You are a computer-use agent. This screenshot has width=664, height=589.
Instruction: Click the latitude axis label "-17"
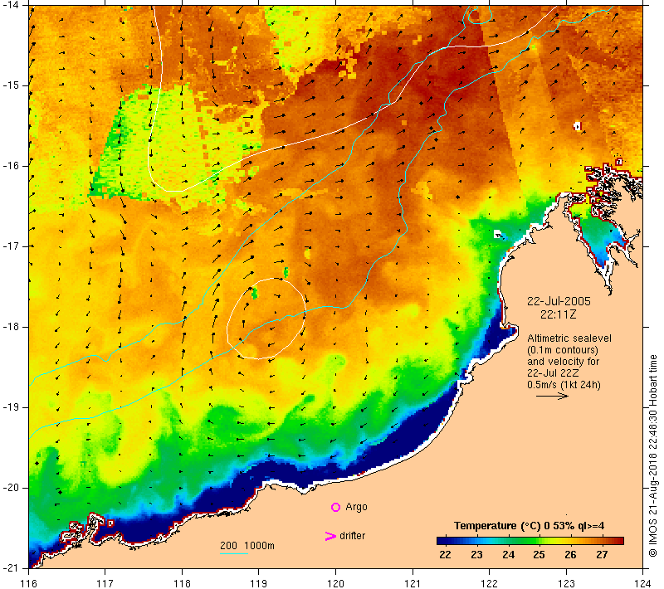[x=11, y=246]
